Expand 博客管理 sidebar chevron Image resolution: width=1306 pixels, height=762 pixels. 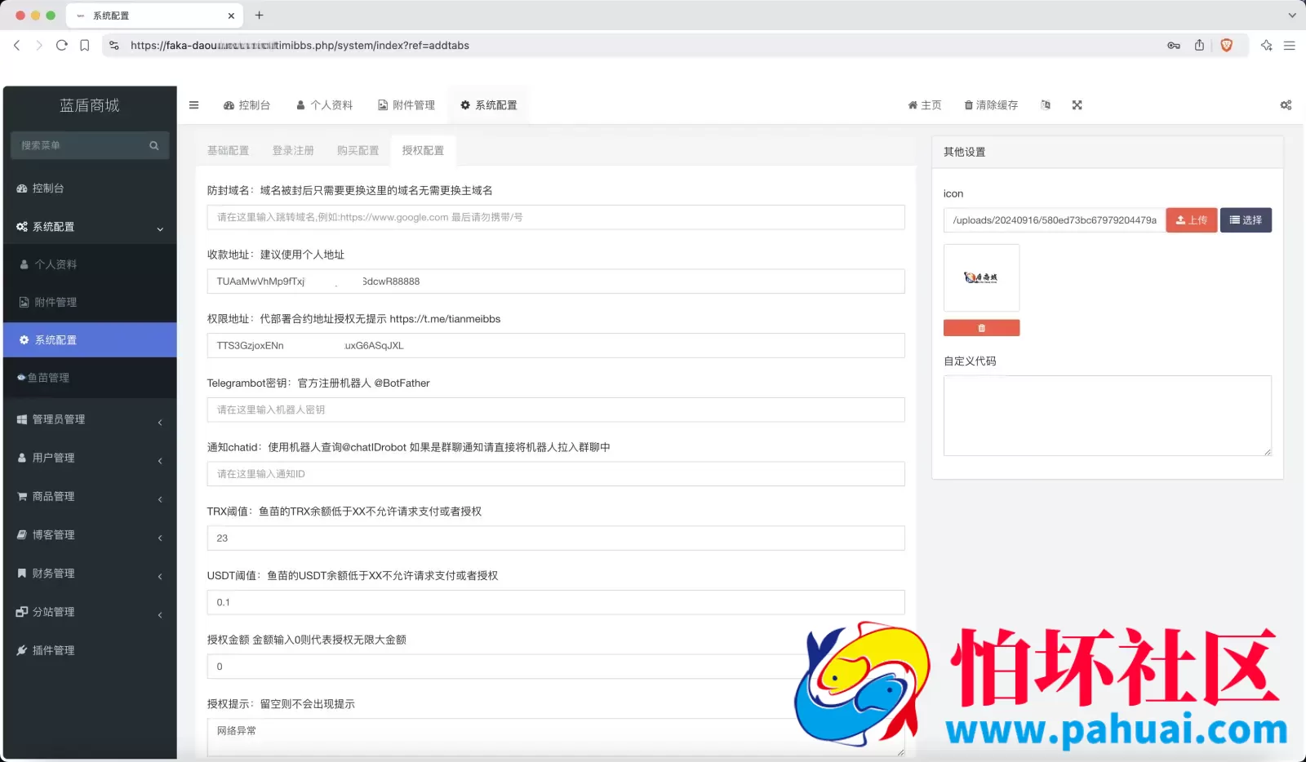tap(160, 537)
